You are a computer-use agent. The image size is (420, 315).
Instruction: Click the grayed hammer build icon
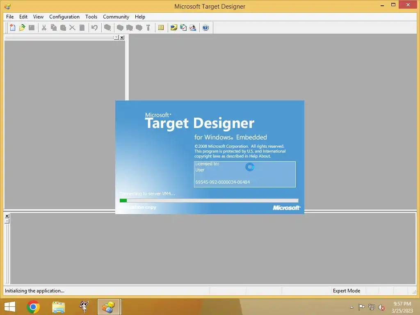pos(148,27)
